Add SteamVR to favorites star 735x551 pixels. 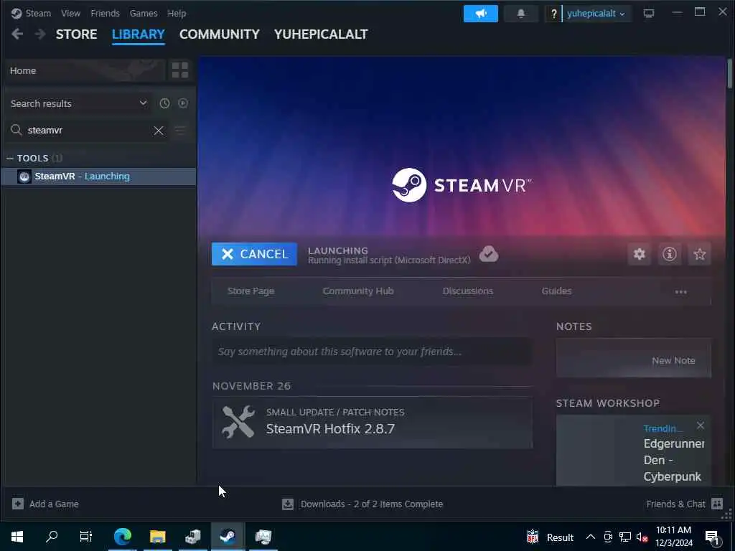699,254
